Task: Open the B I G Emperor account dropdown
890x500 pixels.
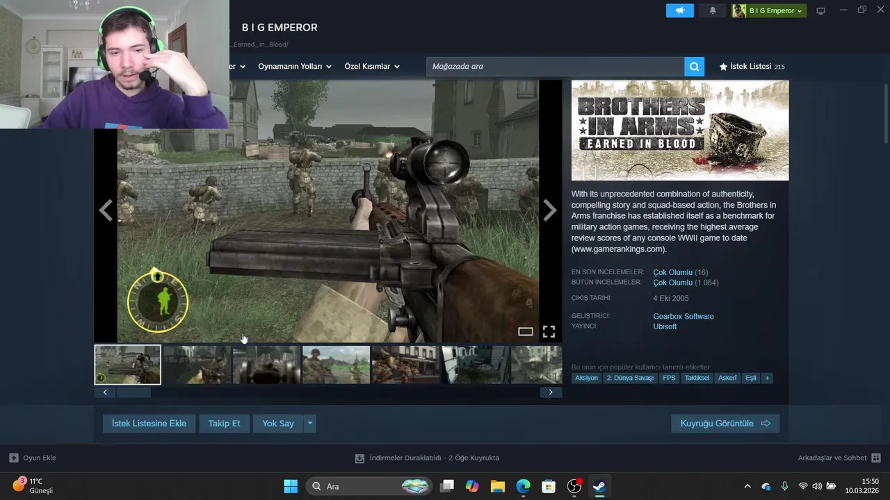Action: coord(768,10)
